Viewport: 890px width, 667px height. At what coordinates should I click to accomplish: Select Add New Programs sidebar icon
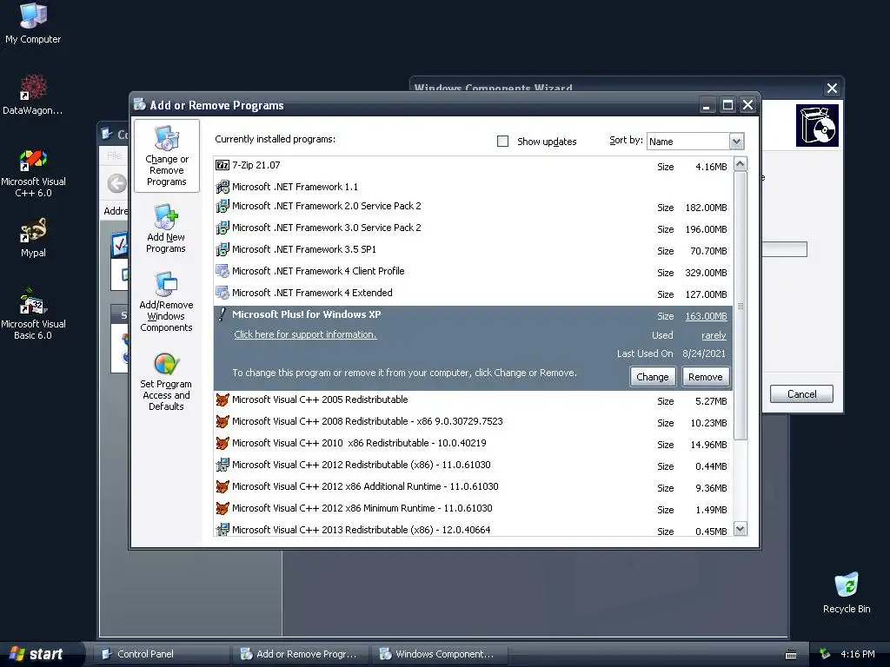166,228
